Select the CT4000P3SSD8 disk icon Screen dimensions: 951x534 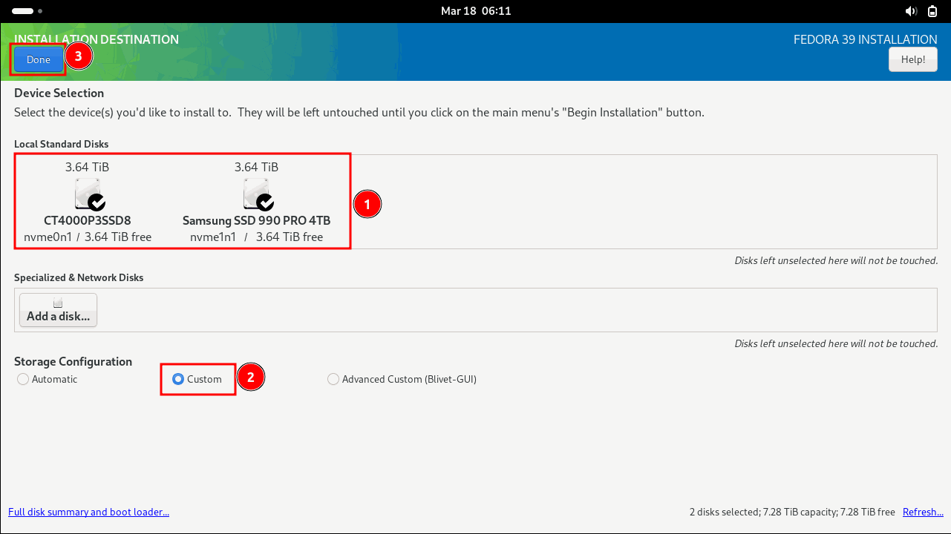[89, 194]
